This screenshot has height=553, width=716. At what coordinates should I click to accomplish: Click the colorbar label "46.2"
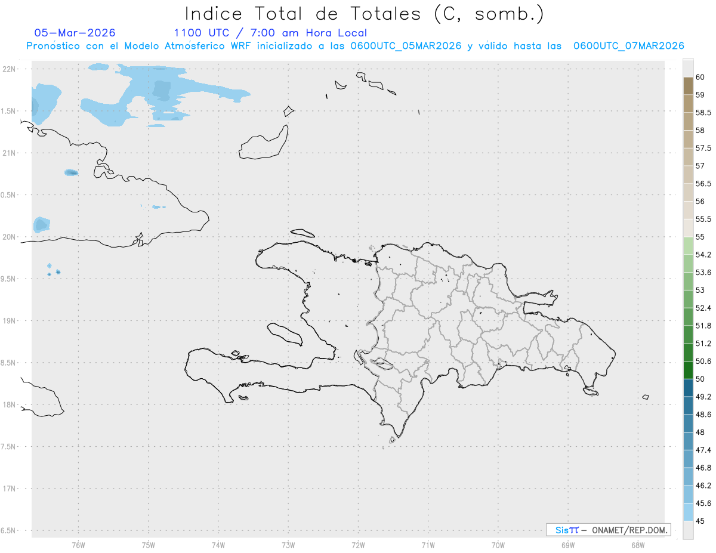pyautogui.click(x=703, y=486)
